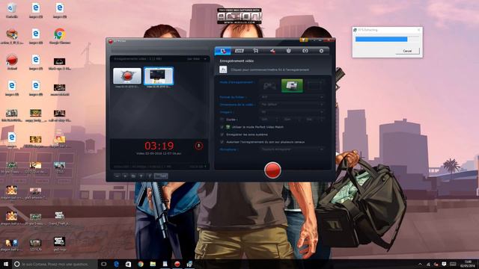Share the recording to Facebook

pos(150,176)
